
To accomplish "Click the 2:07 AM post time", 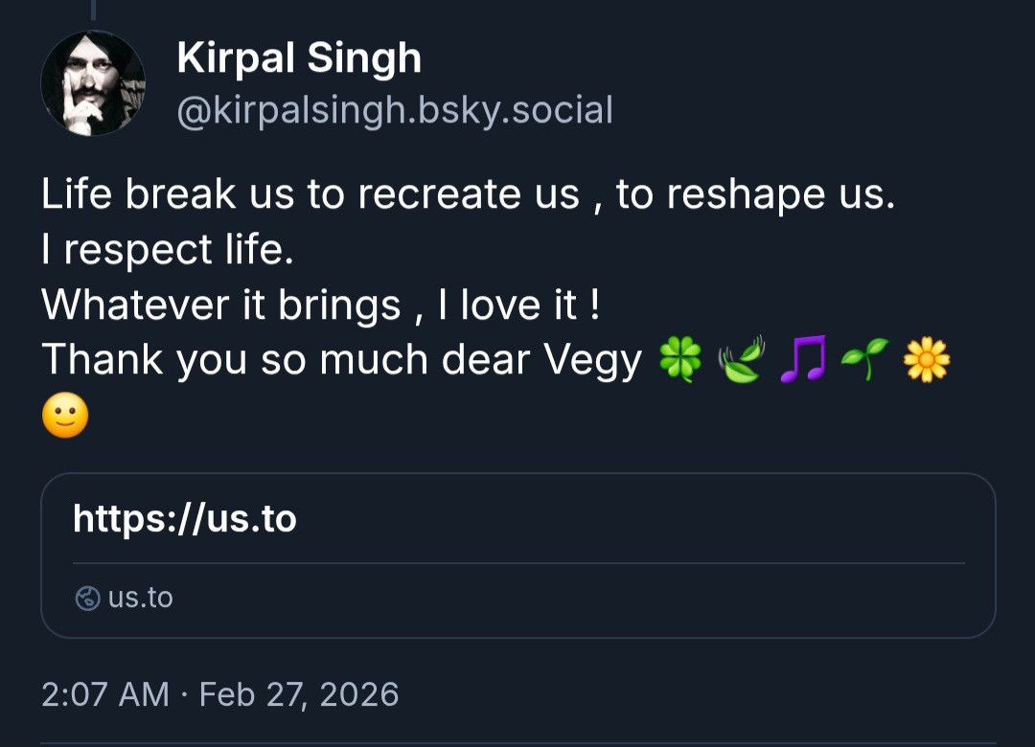I will 105,693.
